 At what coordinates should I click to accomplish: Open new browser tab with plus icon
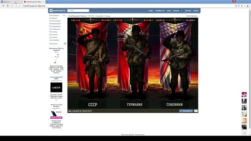coord(47,2)
